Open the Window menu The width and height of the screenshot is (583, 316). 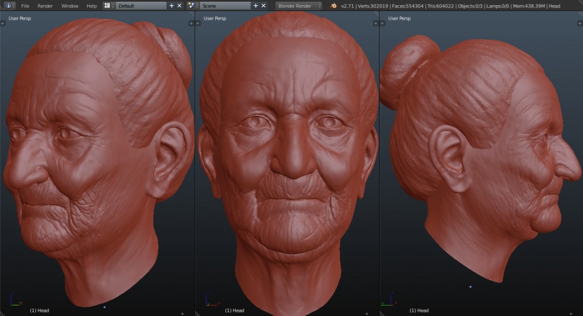[x=69, y=6]
